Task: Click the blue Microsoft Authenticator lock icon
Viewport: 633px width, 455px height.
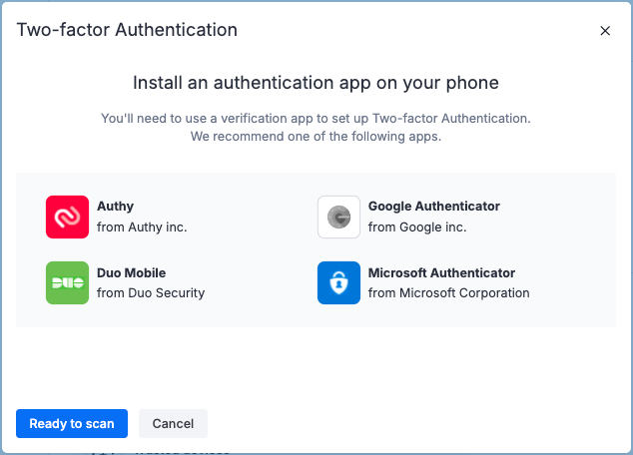Action: [338, 282]
